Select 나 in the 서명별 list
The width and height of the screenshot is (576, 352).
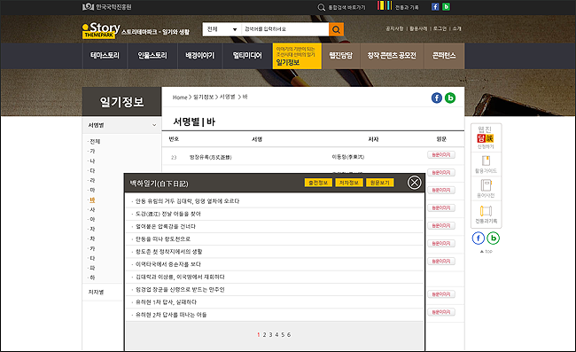[x=92, y=161]
